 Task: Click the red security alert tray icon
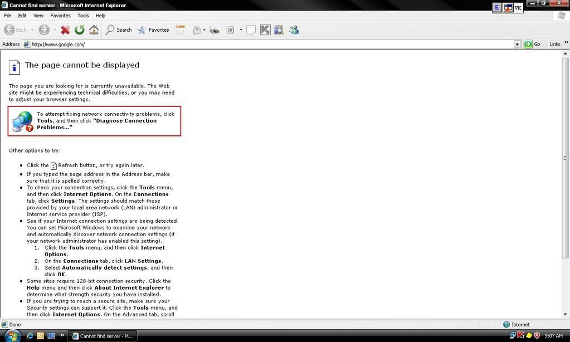537,335
